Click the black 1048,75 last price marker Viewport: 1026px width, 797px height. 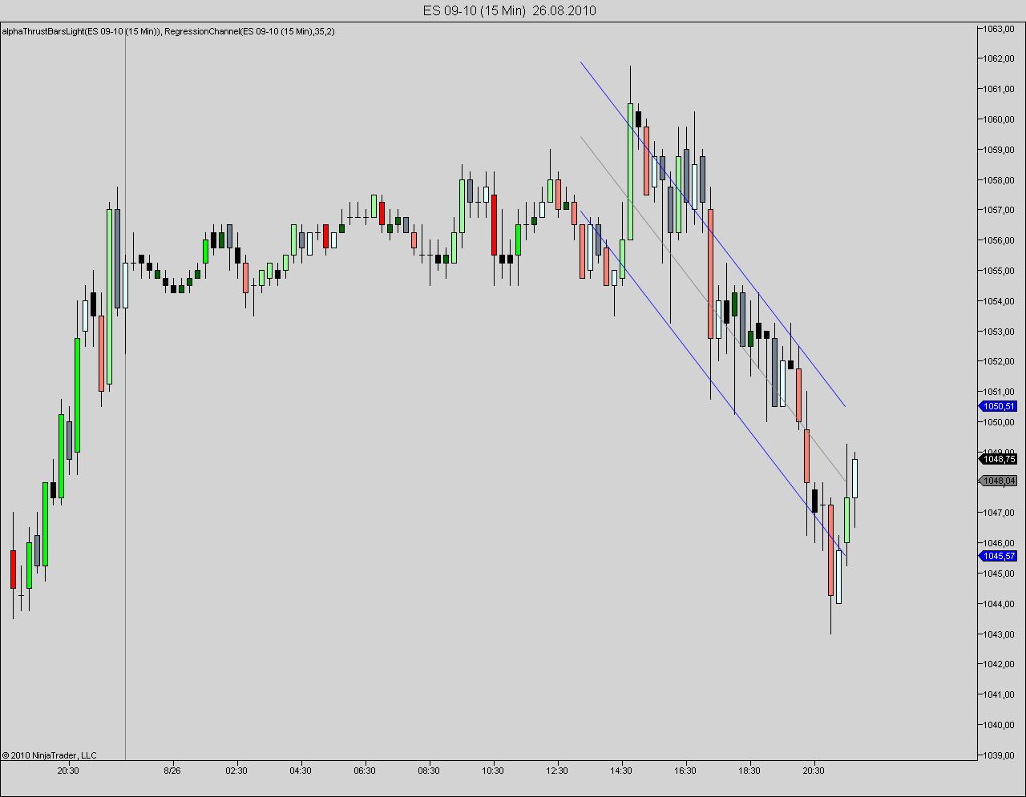tap(1000, 459)
